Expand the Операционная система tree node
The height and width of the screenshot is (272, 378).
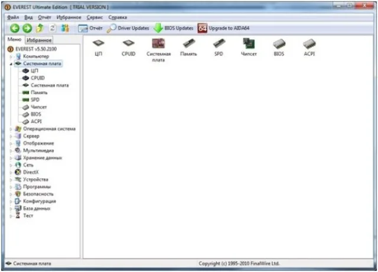[x=11, y=129]
